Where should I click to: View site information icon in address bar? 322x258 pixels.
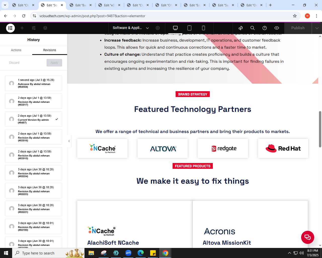tap(34, 16)
